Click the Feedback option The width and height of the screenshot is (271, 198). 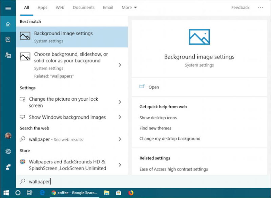coord(240,7)
